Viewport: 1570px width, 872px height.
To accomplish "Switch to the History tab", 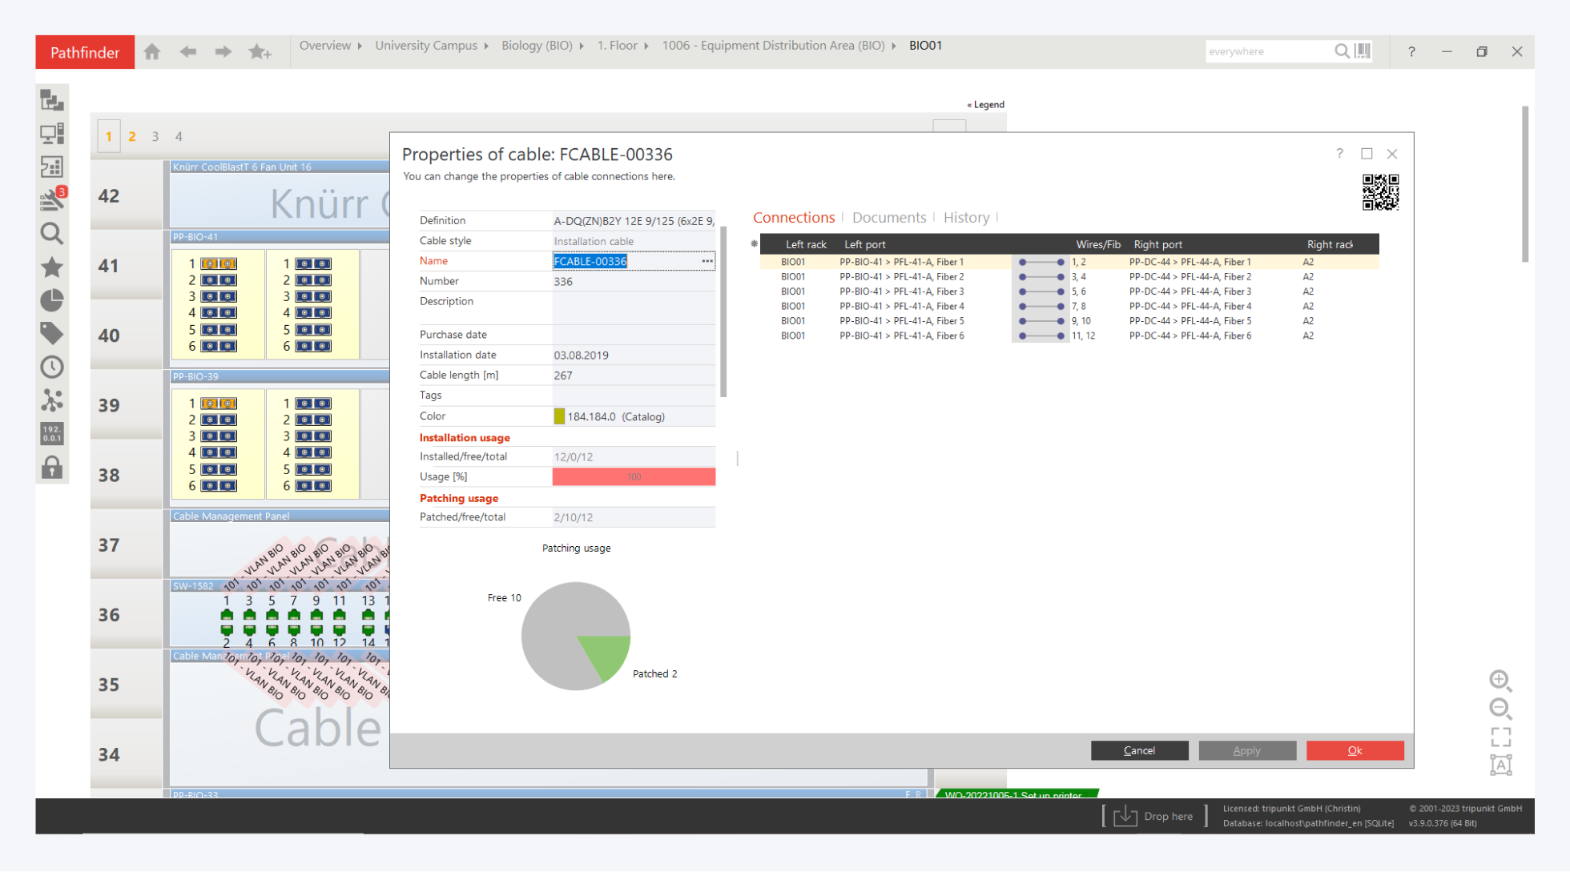I will (x=966, y=218).
